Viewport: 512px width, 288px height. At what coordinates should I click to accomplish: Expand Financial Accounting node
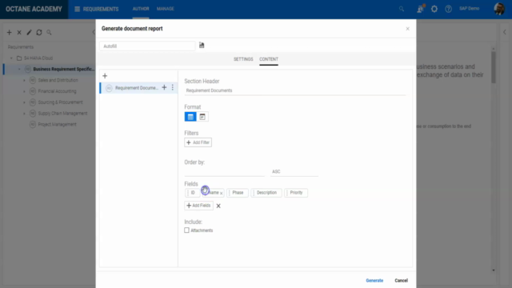(x=24, y=91)
